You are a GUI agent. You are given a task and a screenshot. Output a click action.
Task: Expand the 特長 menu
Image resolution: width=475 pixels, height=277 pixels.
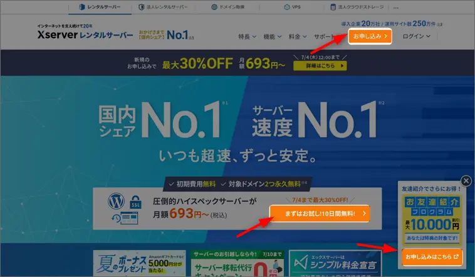tap(248, 36)
